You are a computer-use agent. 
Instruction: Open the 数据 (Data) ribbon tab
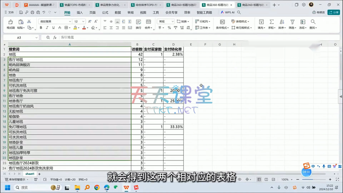[118, 12]
